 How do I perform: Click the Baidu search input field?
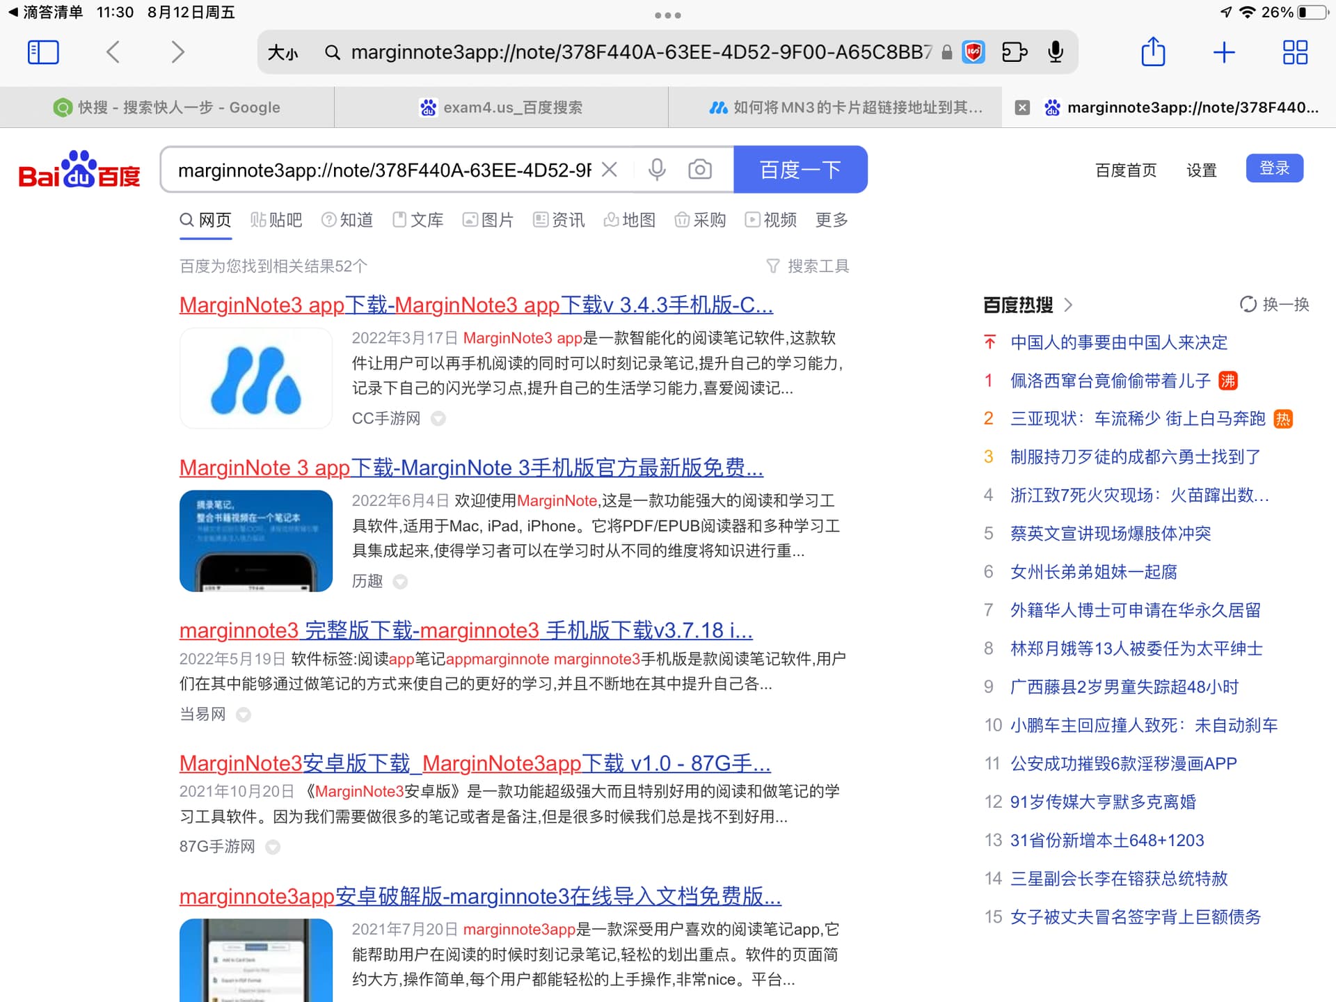coord(383,170)
